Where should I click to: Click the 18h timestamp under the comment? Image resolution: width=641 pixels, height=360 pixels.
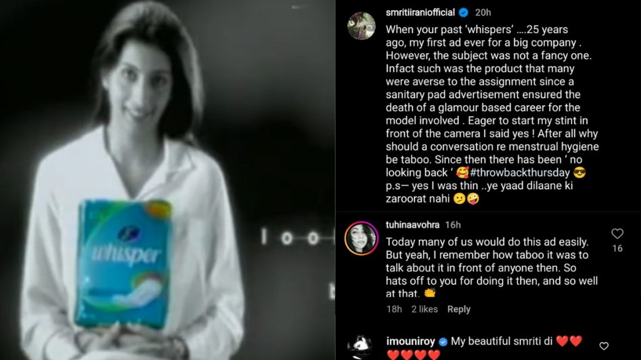click(x=394, y=309)
